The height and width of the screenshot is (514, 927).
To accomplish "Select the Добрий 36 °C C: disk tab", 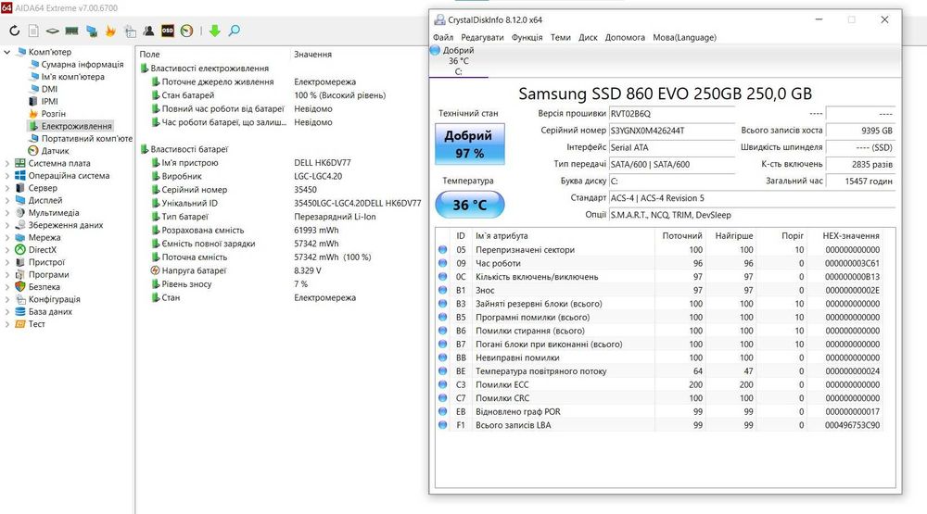I will coord(458,61).
